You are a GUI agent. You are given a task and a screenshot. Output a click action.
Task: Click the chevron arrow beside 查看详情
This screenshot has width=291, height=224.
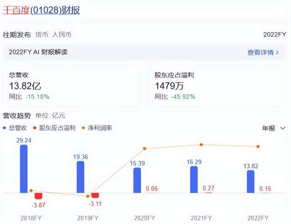tap(277, 52)
